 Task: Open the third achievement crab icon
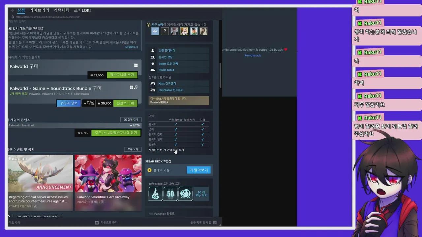click(x=185, y=194)
